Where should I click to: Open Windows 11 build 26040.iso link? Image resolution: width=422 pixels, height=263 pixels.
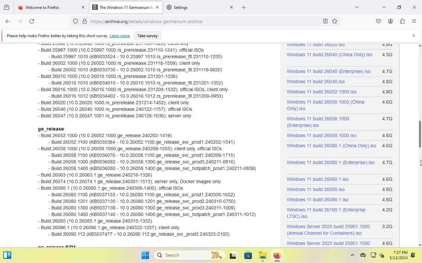(316, 82)
